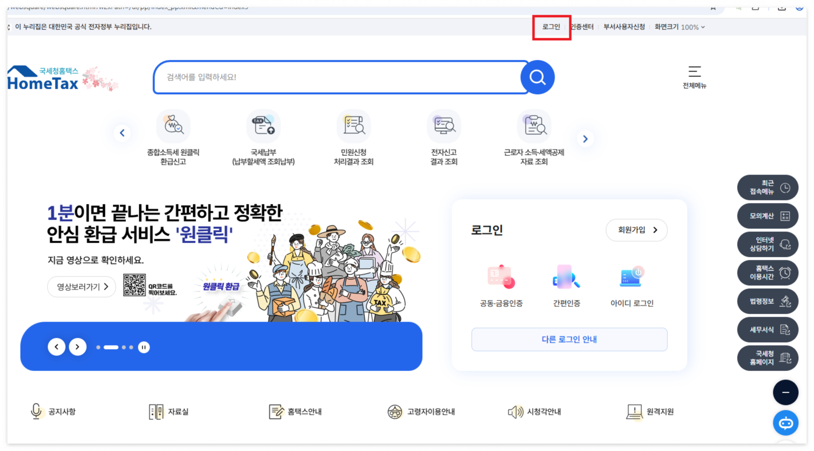Image resolution: width=814 pixels, height=451 pixels.
Task: Click the 다른 로그인 안내 button
Action: tap(569, 339)
